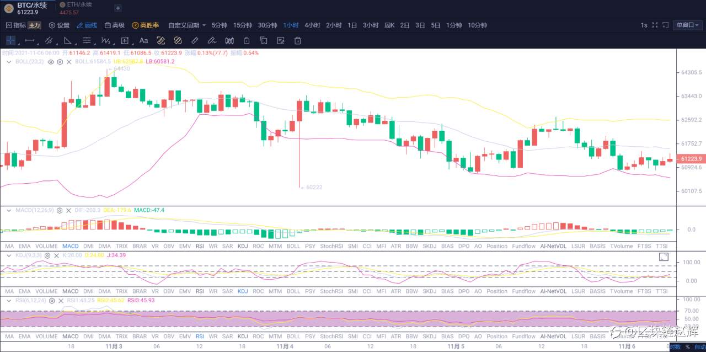Image resolution: width=706 pixels, height=352 pixels.
Task: Select the triangle shape drawing tool
Action: (x=68, y=40)
